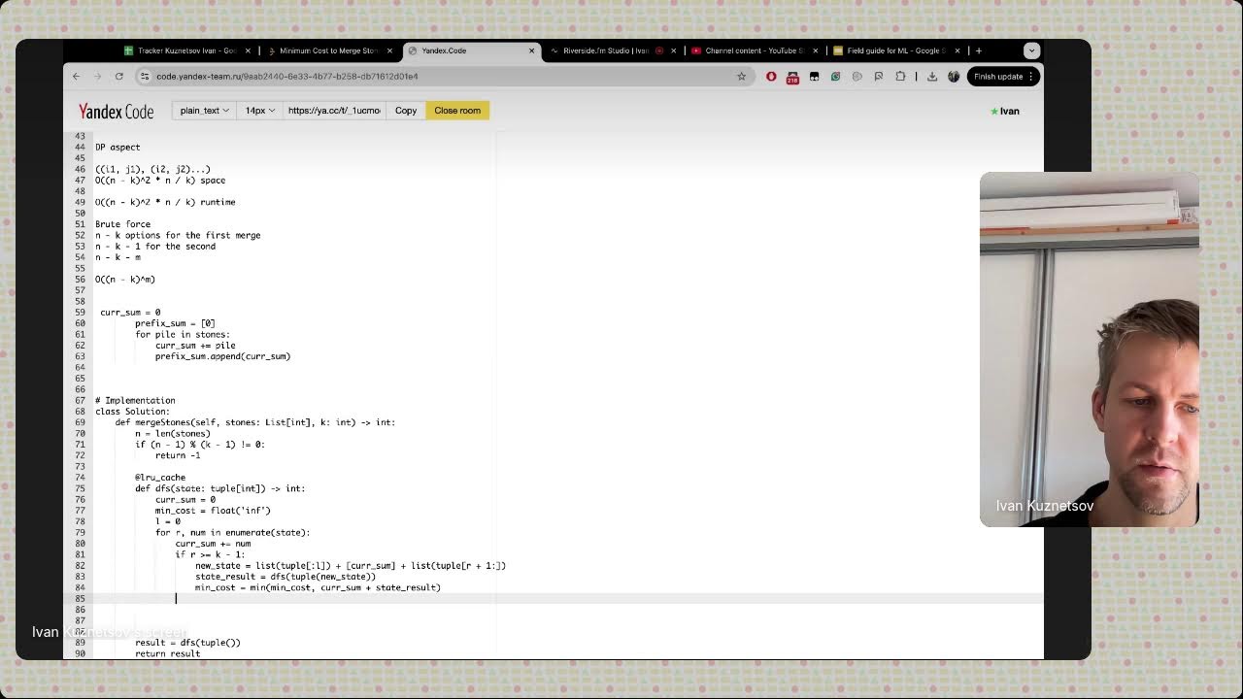Screen dimensions: 1243x699
Task: Focus the browser address bar URL
Action: tap(286, 76)
